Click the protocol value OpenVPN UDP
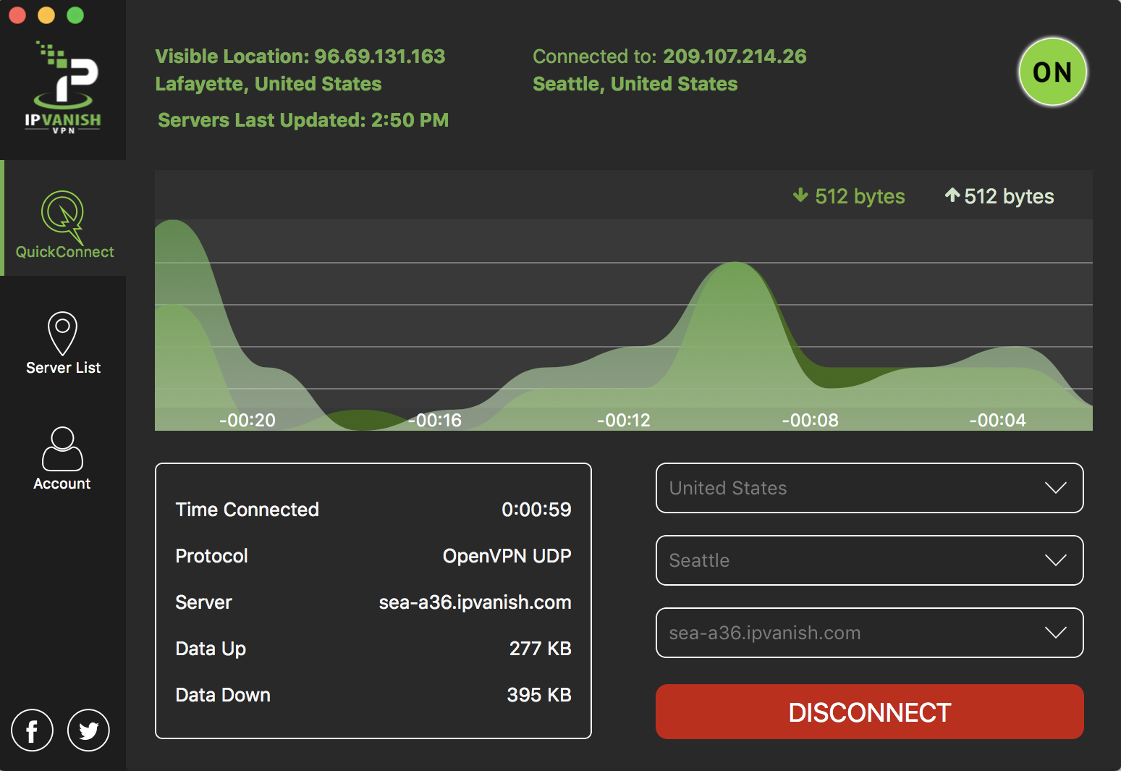Image resolution: width=1121 pixels, height=771 pixels. click(x=507, y=556)
